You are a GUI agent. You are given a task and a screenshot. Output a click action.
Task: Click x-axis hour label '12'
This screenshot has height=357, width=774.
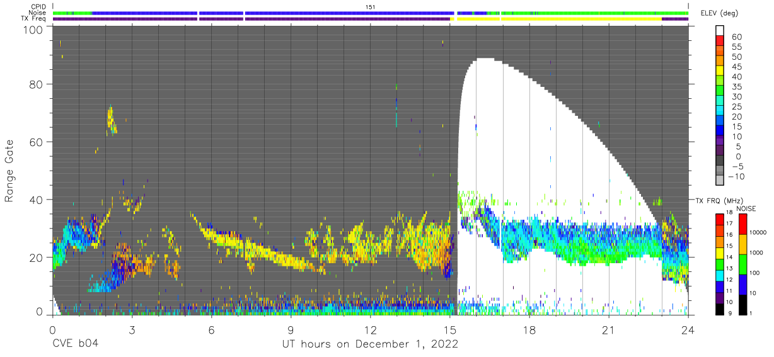pos(371,330)
